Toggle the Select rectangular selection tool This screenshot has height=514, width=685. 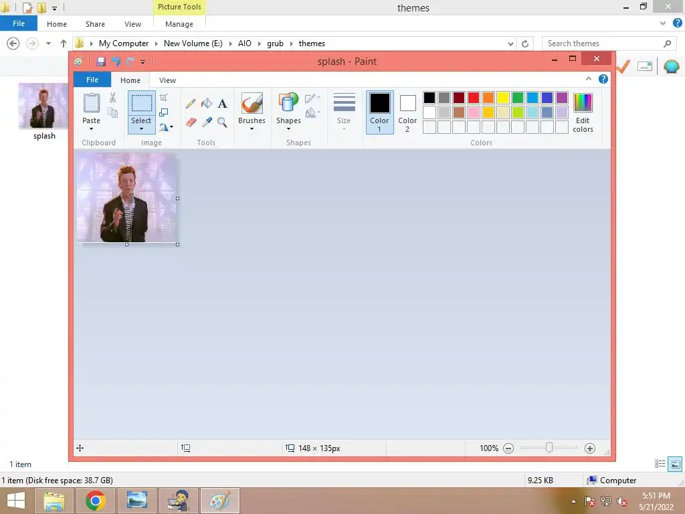pyautogui.click(x=142, y=104)
